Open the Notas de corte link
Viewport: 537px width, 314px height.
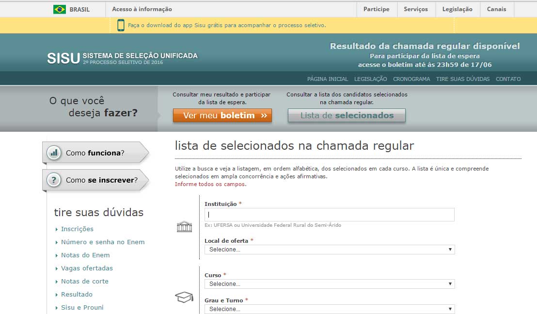point(85,281)
